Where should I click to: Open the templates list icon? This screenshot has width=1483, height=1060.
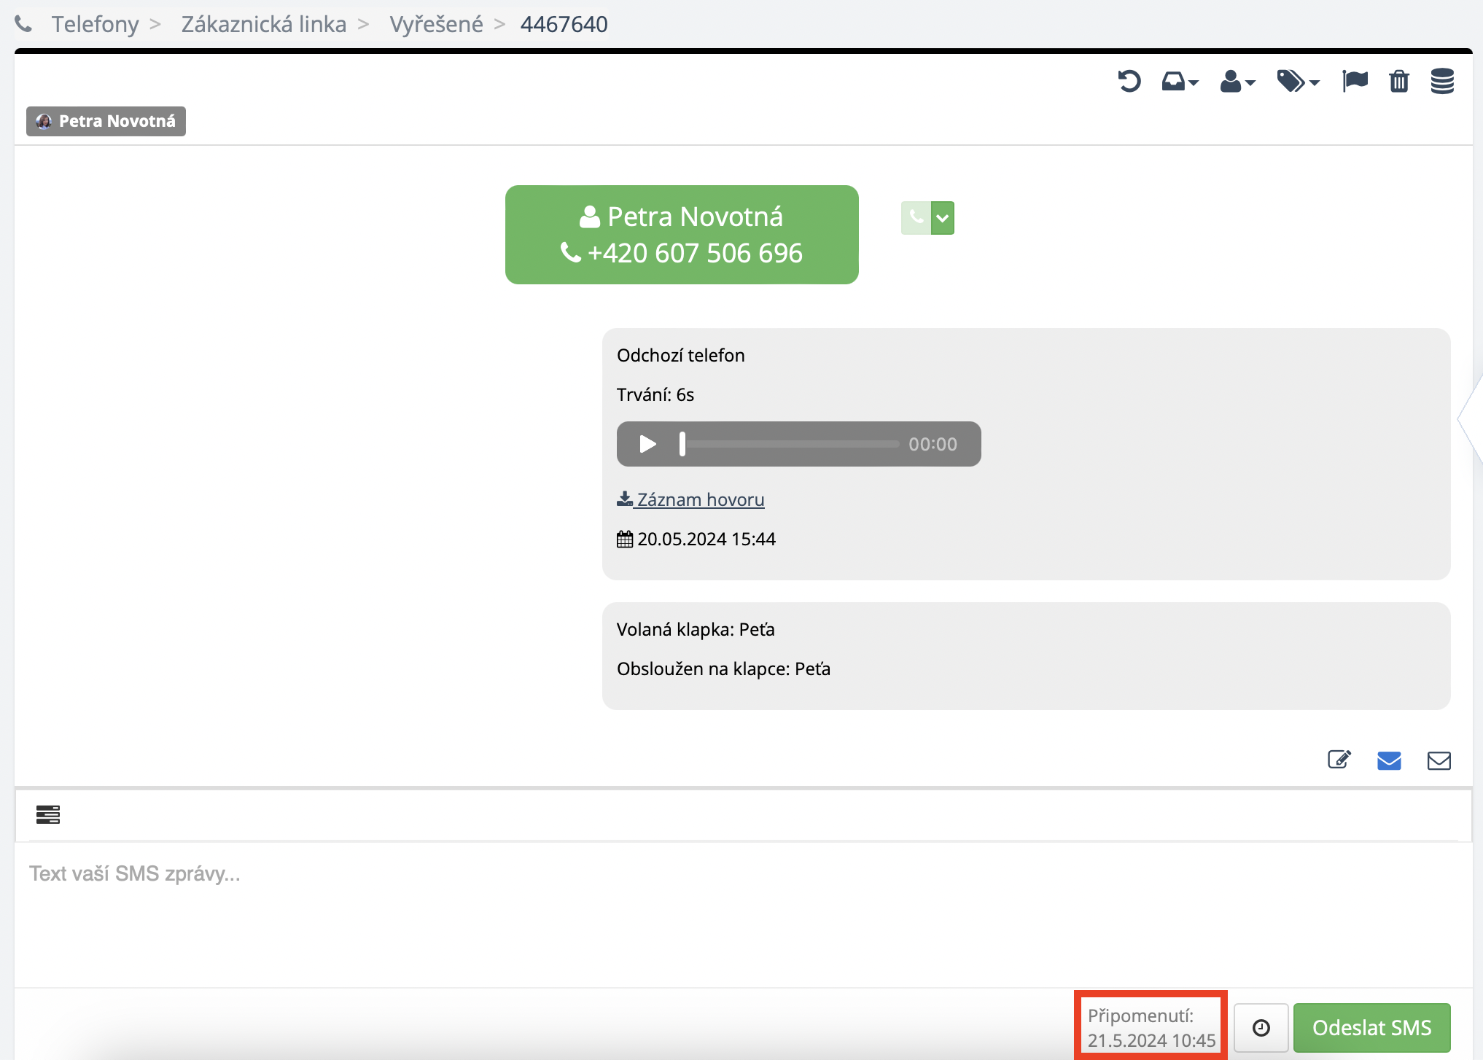click(x=48, y=814)
